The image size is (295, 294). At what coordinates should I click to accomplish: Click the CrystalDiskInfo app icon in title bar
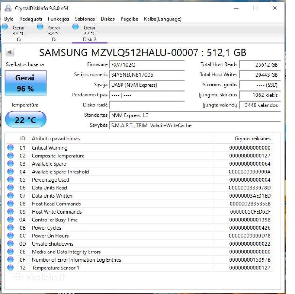tap(8, 8)
